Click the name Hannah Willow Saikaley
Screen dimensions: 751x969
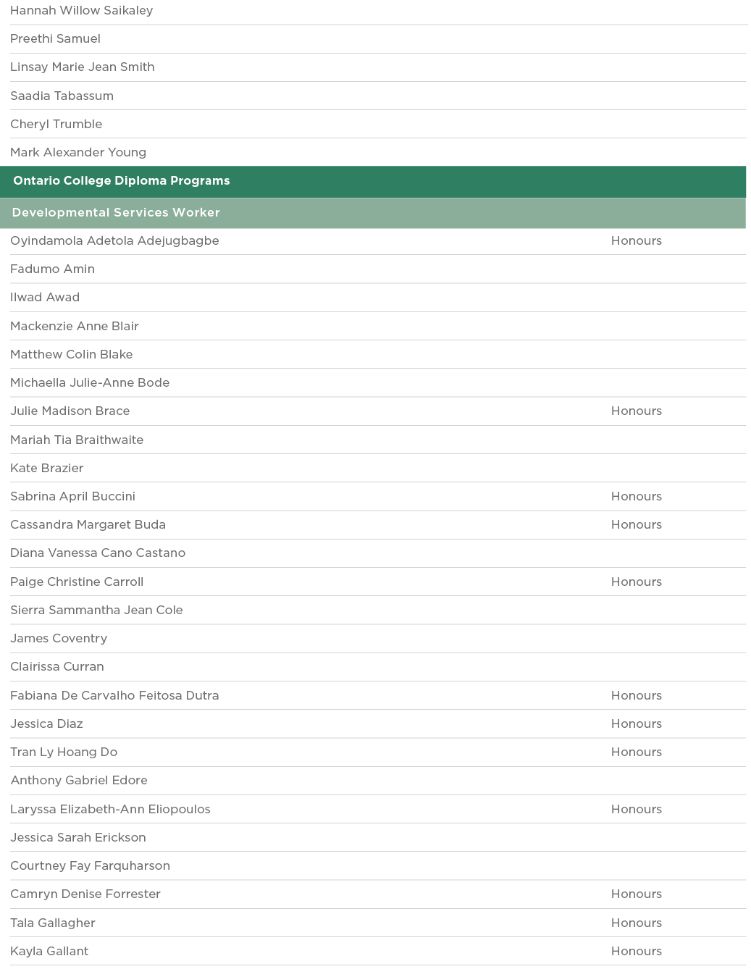point(82,11)
